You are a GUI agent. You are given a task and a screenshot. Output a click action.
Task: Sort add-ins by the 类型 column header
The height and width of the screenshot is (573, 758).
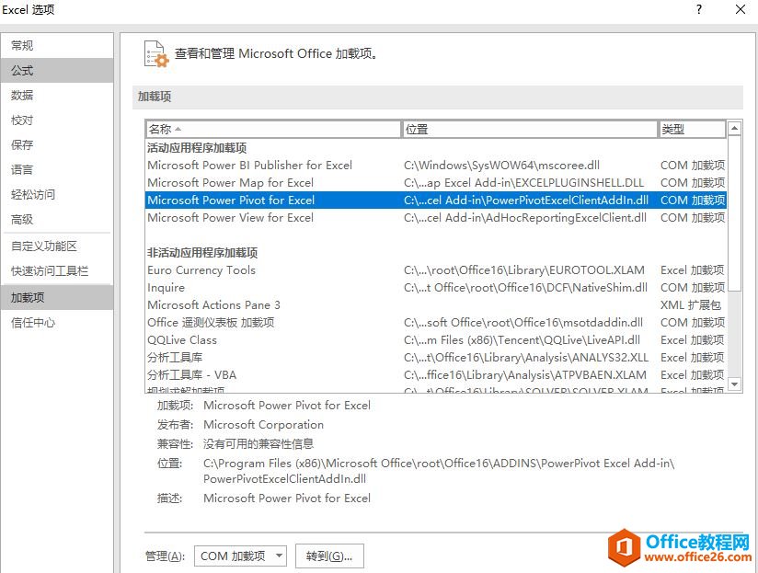(x=693, y=130)
